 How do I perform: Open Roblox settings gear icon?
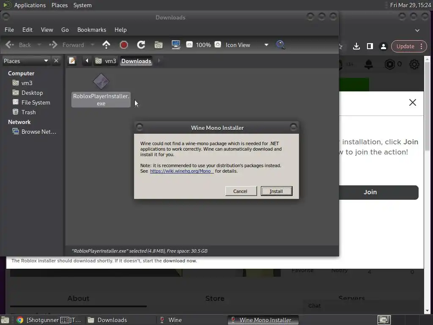(x=414, y=64)
